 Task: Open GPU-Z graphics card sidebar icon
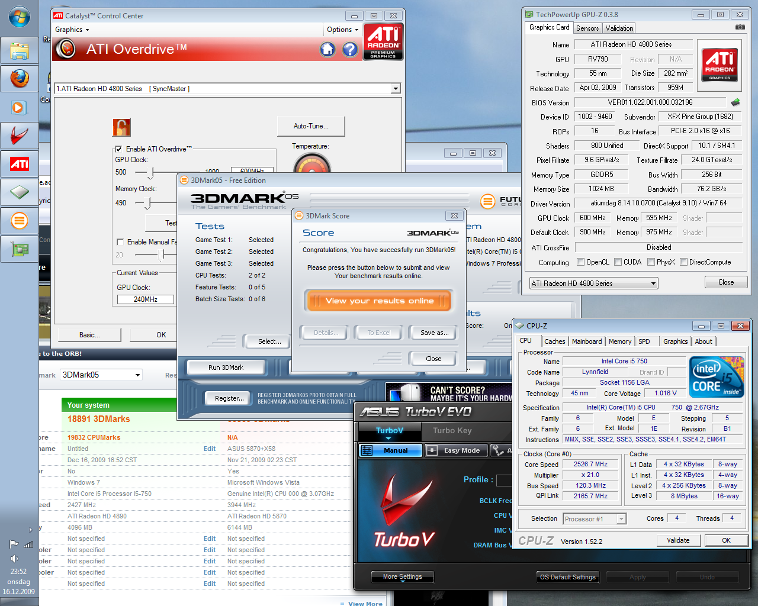pyautogui.click(x=20, y=249)
